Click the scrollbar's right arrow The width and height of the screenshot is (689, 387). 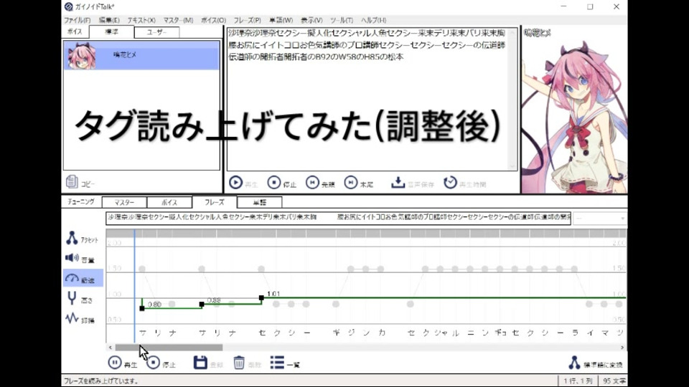click(622, 348)
